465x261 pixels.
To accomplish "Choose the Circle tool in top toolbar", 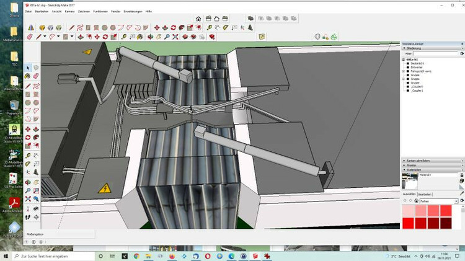I will coord(105,27).
